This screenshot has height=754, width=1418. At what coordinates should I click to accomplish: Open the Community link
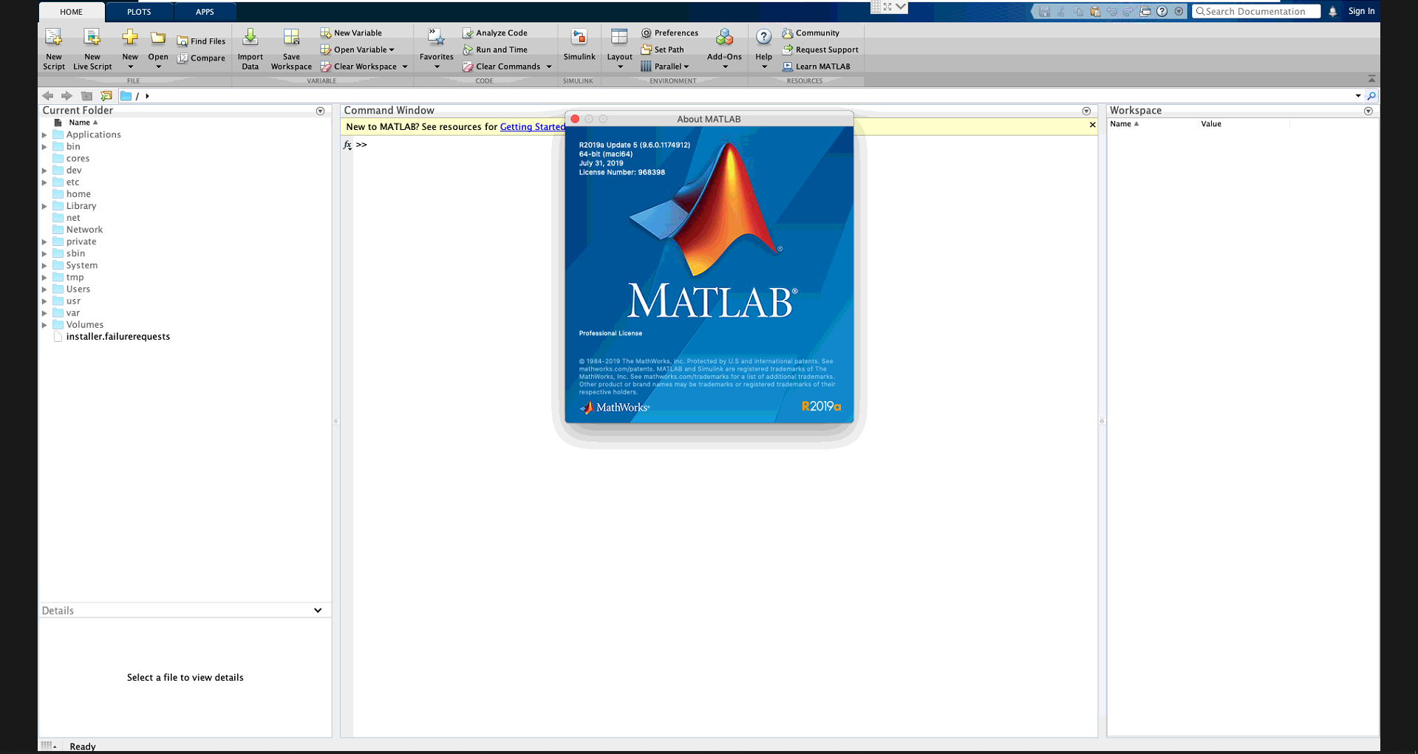(811, 32)
